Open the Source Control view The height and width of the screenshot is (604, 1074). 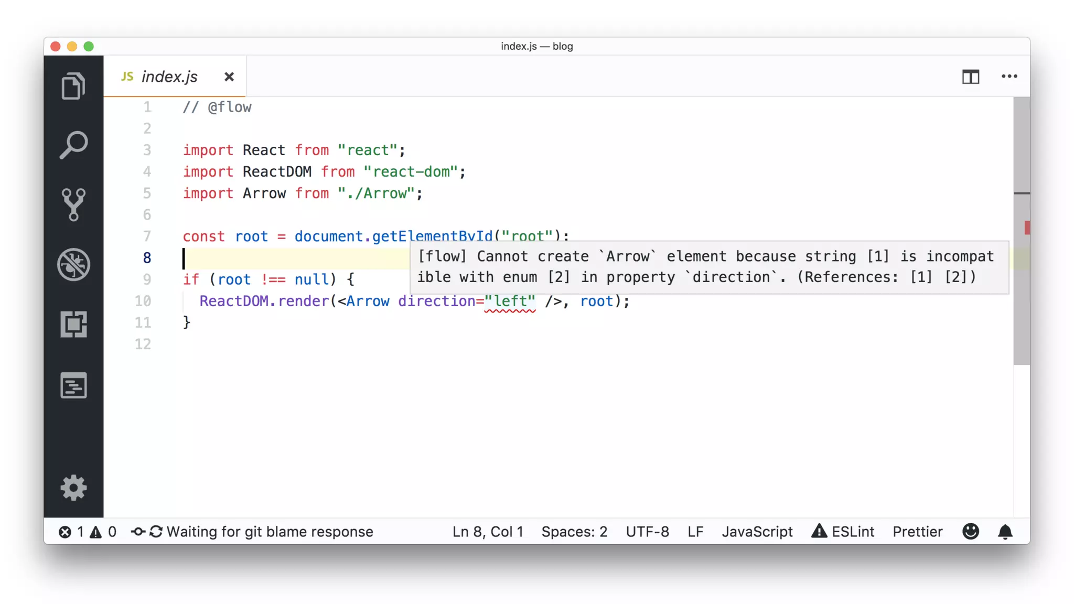click(73, 204)
